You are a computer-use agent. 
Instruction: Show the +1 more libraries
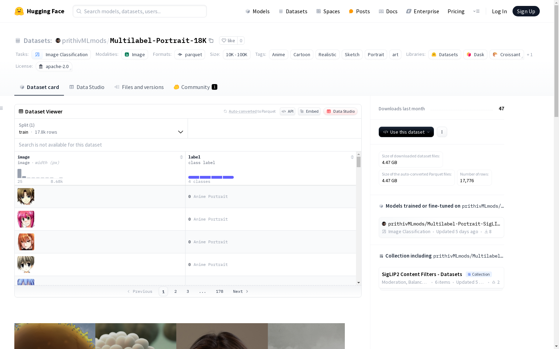[530, 54]
